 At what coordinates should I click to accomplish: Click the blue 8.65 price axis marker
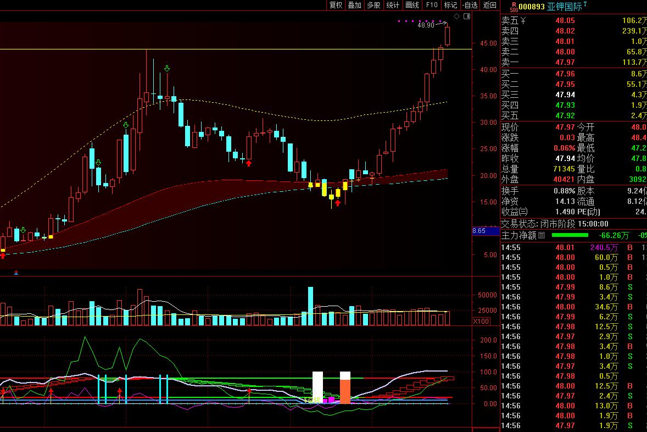tap(486, 231)
